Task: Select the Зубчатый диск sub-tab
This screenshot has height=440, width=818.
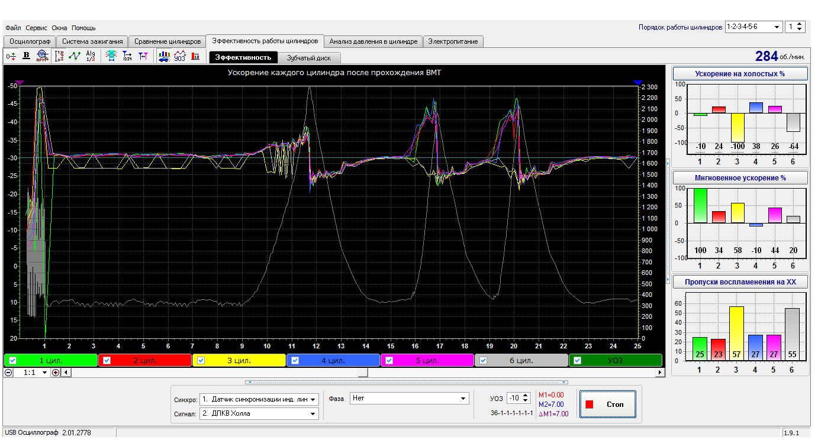Action: click(309, 57)
